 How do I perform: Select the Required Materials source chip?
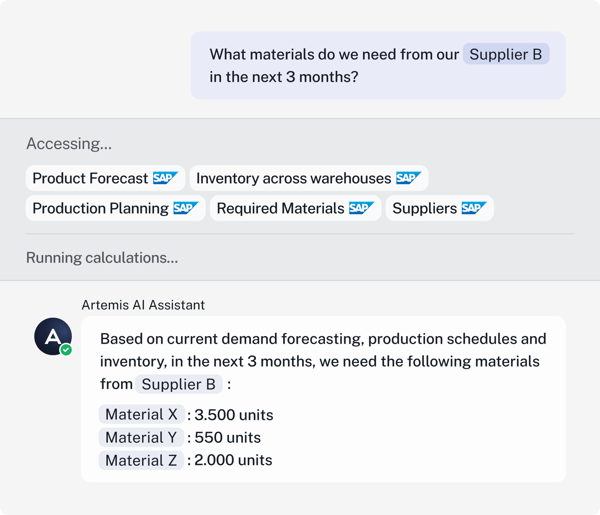[x=280, y=208]
